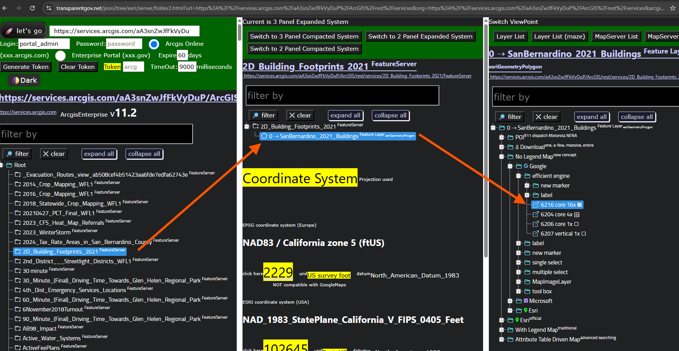
Task: Click folder icon beside new marker under efficient engine
Action: (536, 186)
